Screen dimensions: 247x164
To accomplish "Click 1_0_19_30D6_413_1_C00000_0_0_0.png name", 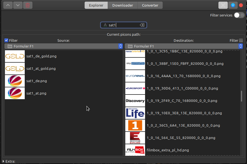I will pos(182,88).
